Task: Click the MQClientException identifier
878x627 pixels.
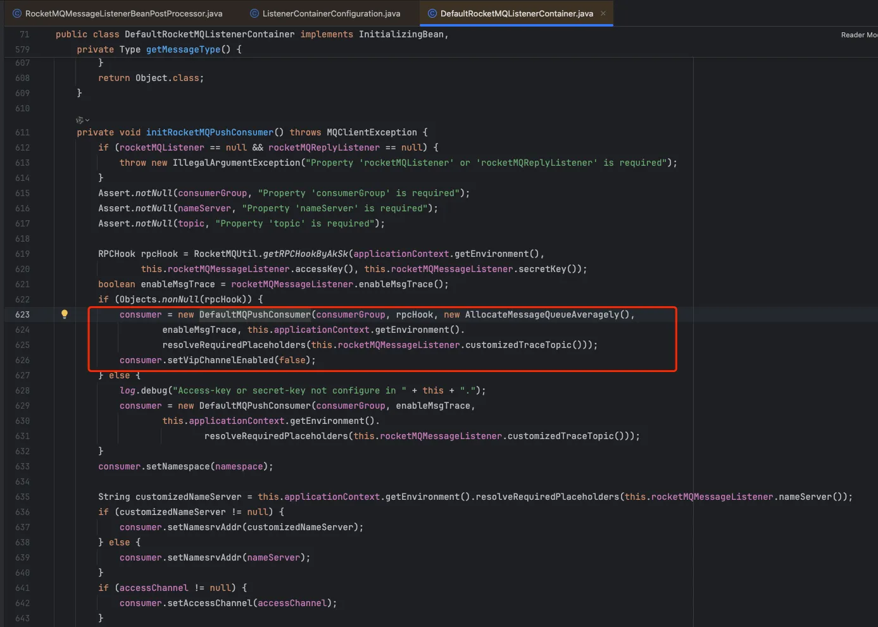Action: point(372,132)
